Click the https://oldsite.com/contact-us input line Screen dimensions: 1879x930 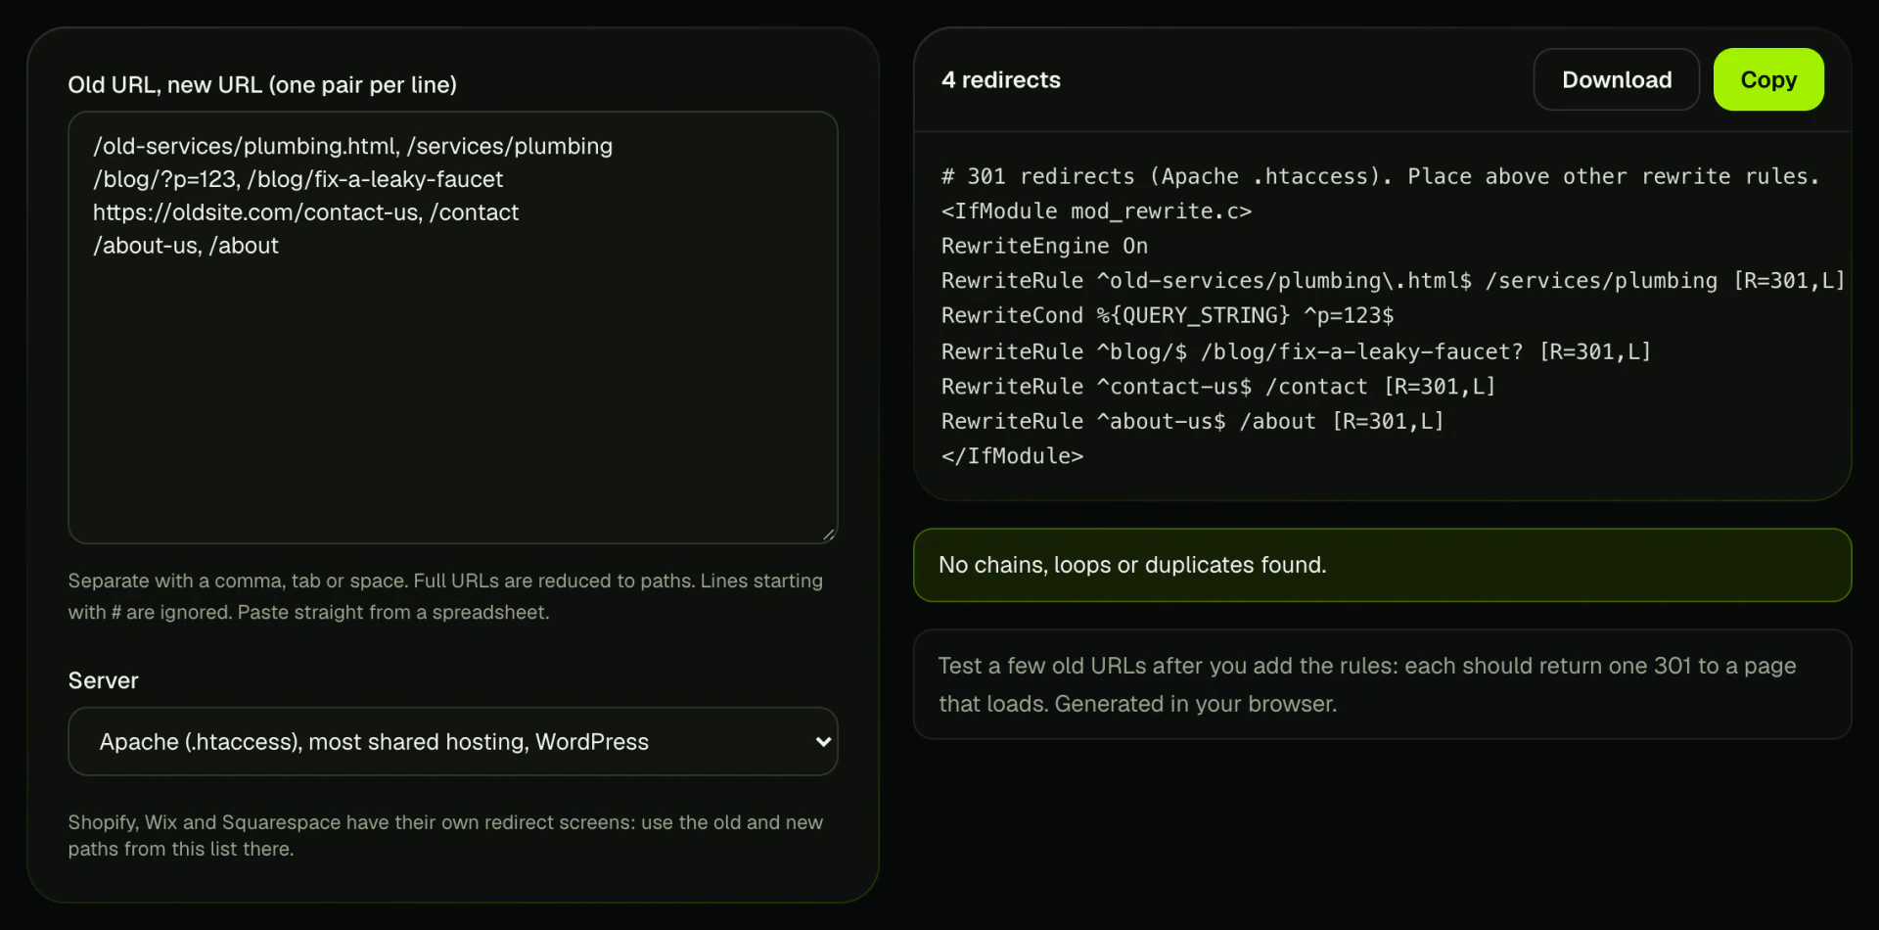pyautogui.click(x=305, y=212)
